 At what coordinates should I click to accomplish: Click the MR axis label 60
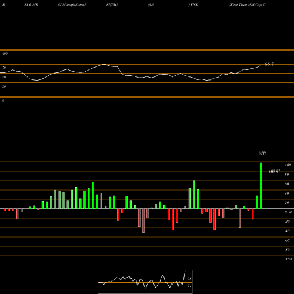click(x=287, y=184)
